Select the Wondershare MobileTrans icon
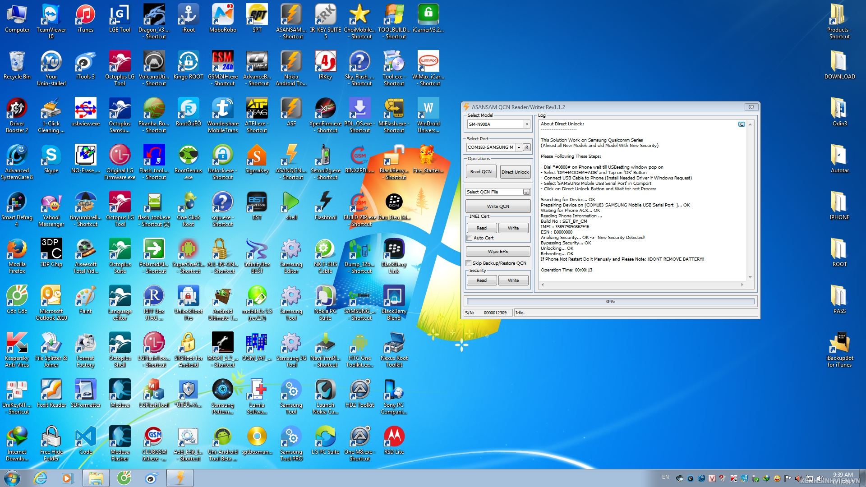This screenshot has width=866, height=487. coord(223,115)
